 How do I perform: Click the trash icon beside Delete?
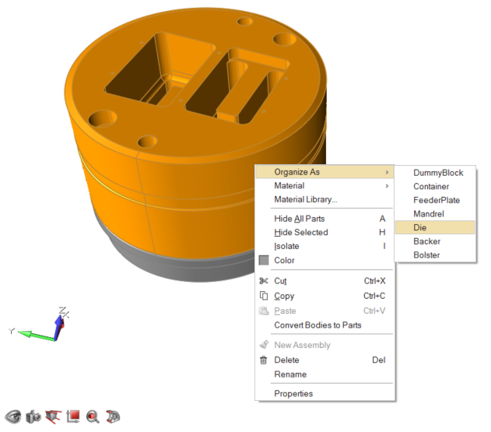[x=264, y=360]
